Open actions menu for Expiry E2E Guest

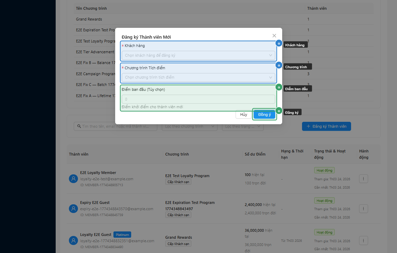(363, 208)
